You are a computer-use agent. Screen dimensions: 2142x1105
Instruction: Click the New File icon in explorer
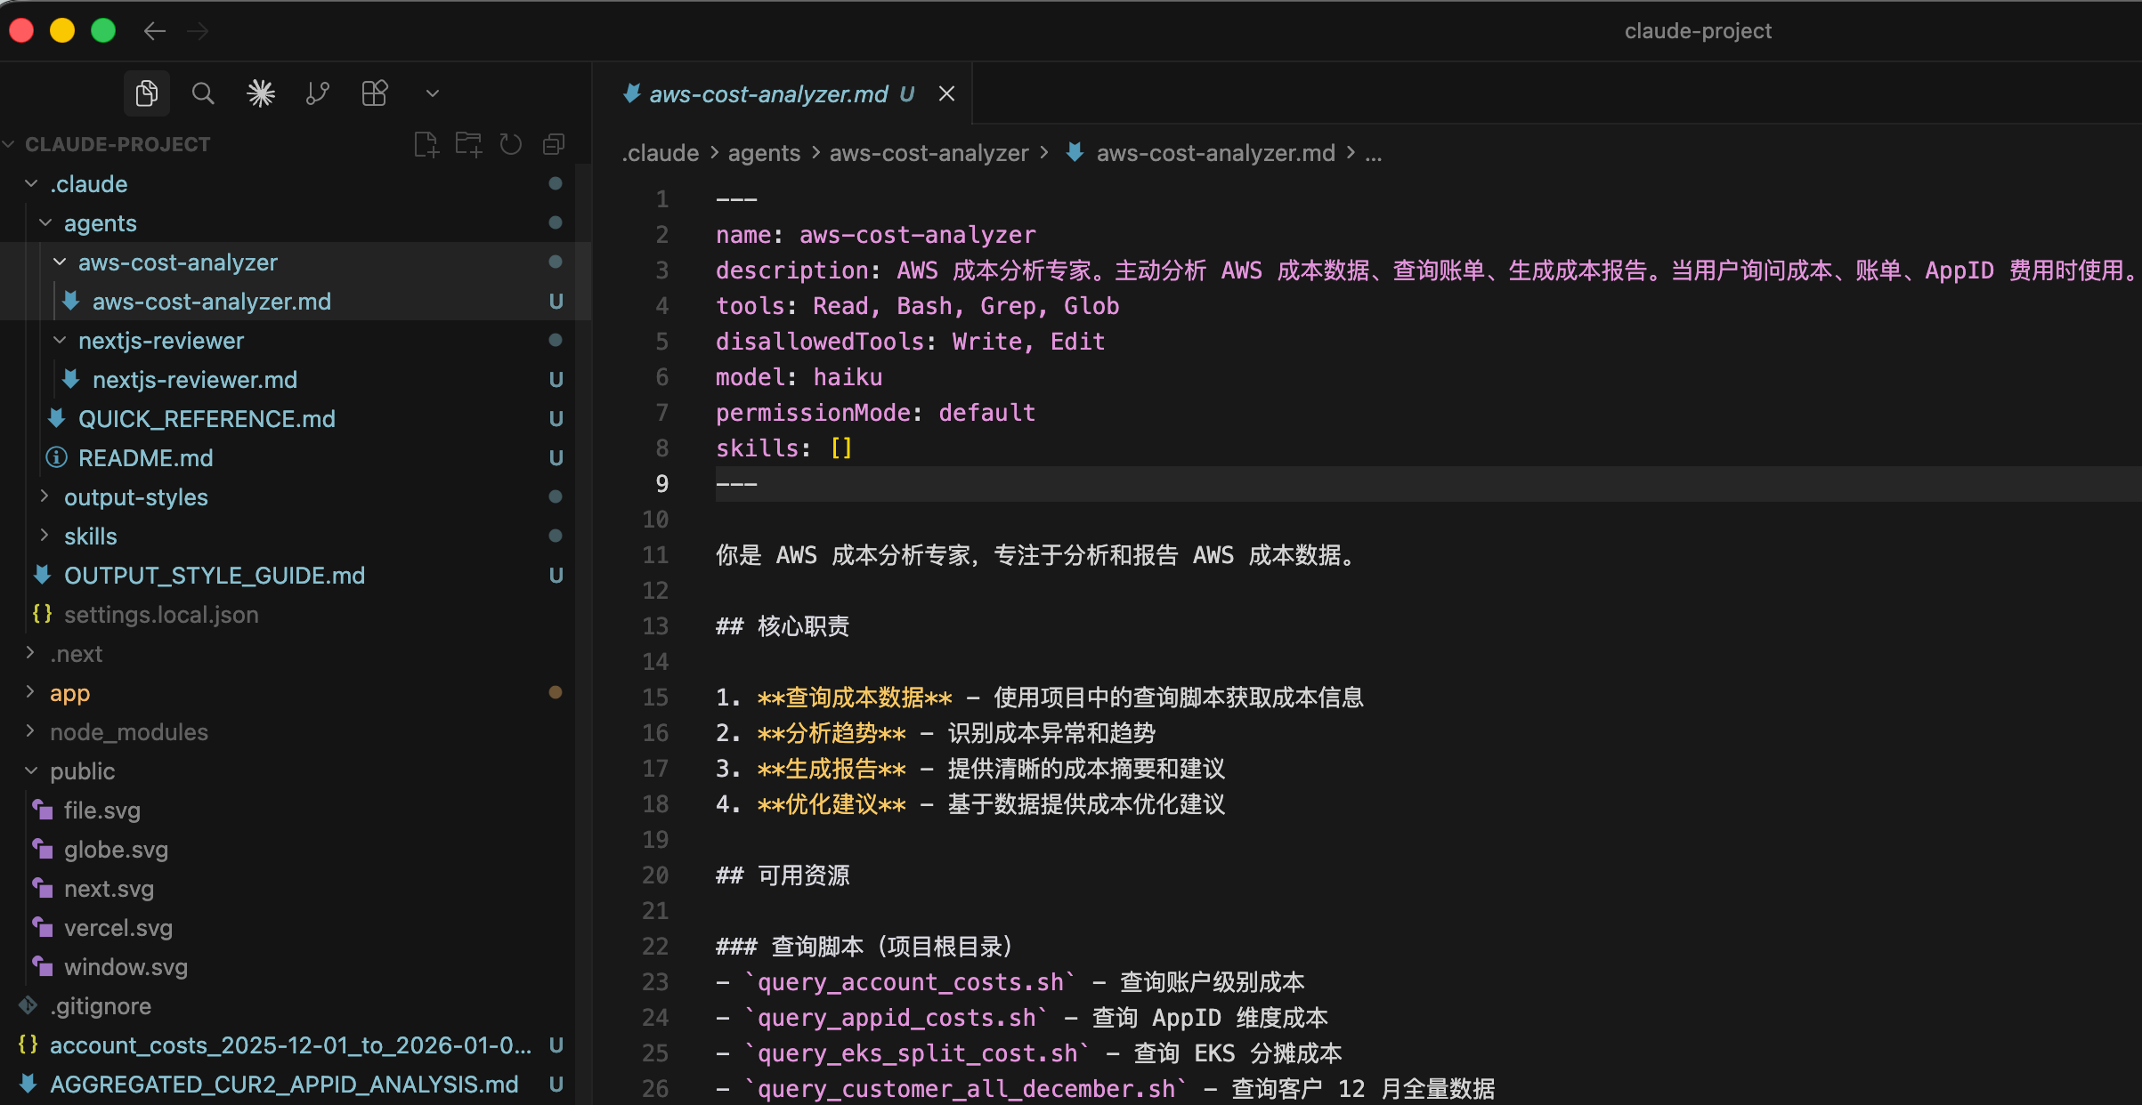(426, 144)
